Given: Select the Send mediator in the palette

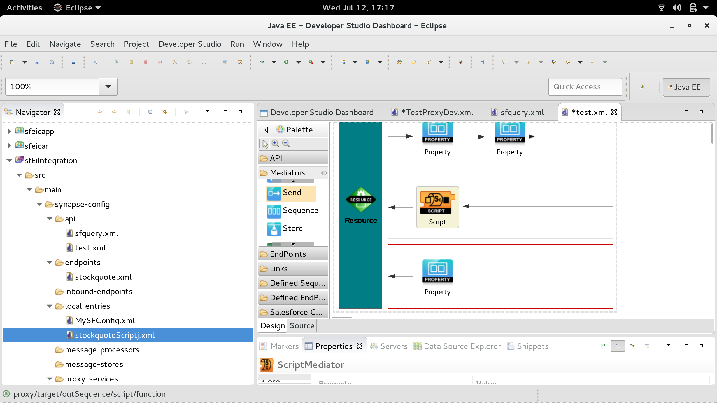Looking at the screenshot, I should pyautogui.click(x=291, y=193).
